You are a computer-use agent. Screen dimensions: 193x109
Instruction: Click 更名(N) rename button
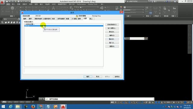point(112,32)
